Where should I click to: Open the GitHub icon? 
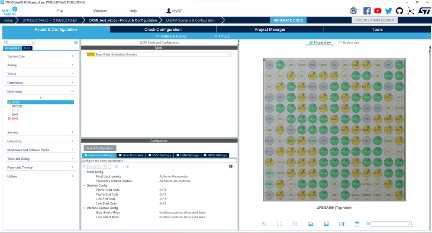pos(399,11)
